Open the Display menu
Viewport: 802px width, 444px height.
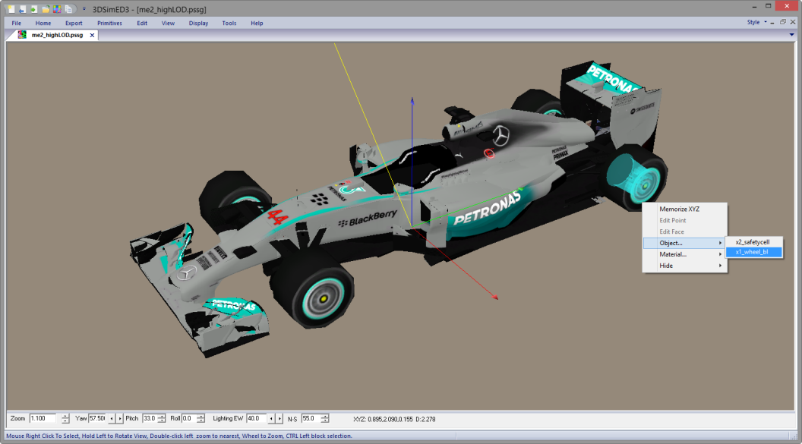[x=198, y=23]
